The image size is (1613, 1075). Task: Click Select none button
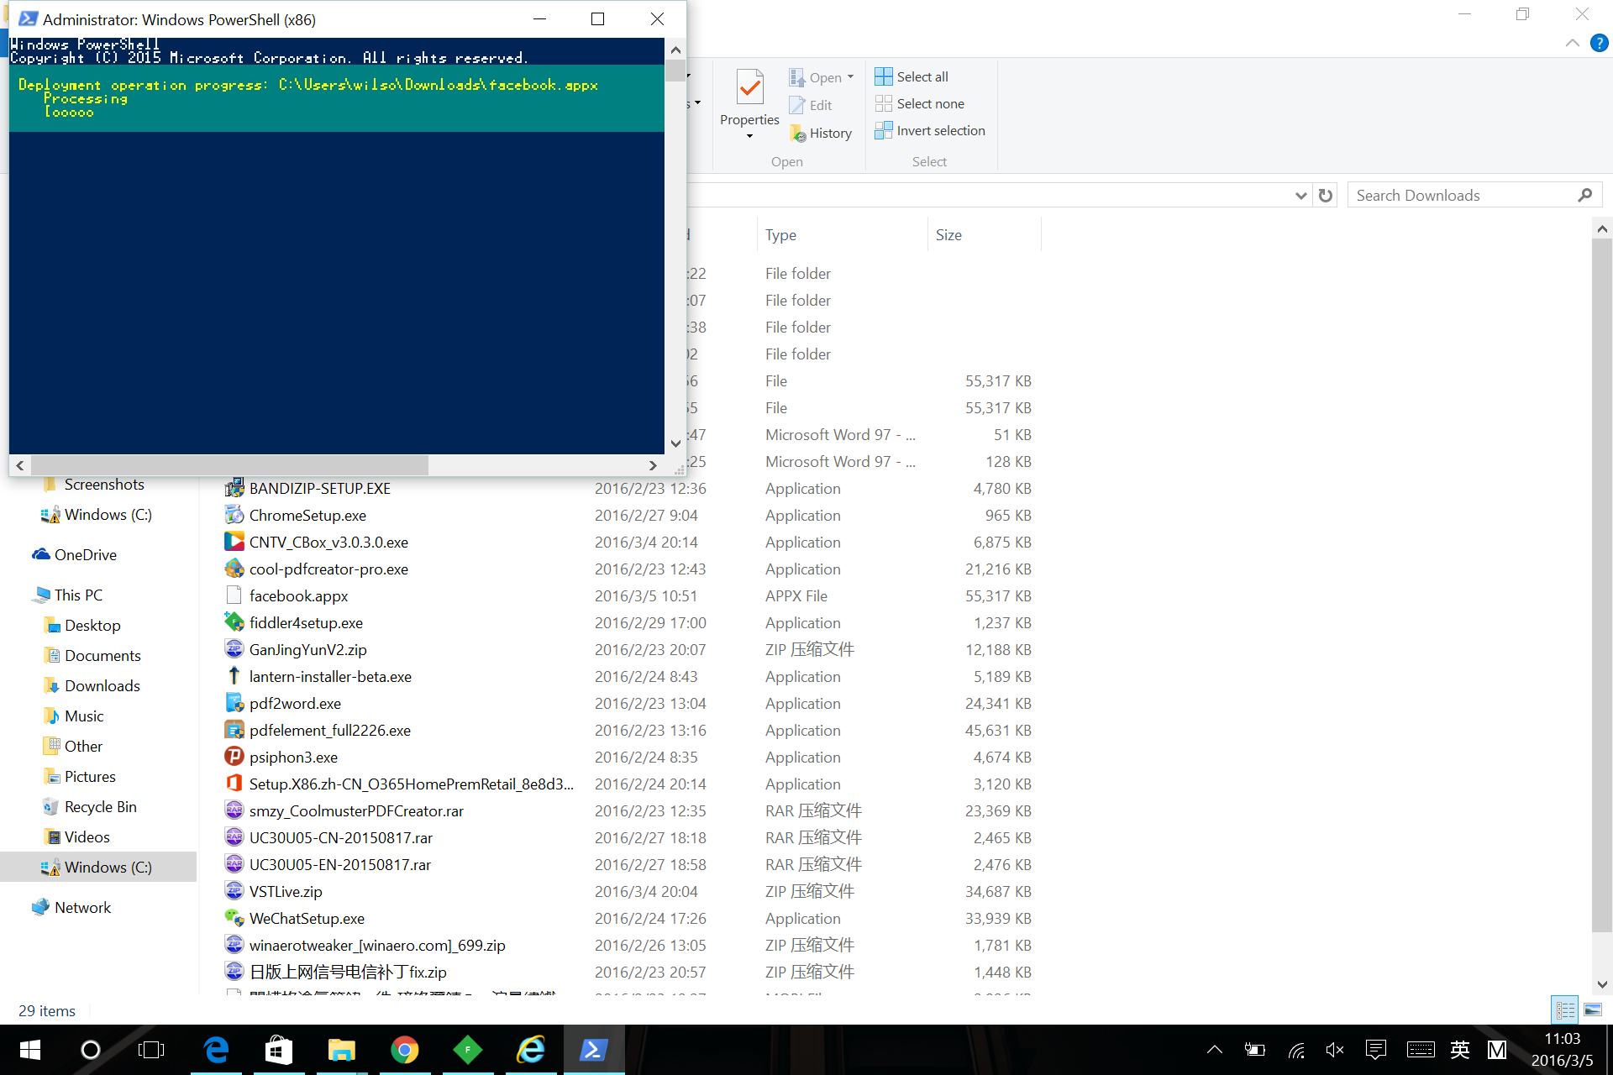click(920, 103)
